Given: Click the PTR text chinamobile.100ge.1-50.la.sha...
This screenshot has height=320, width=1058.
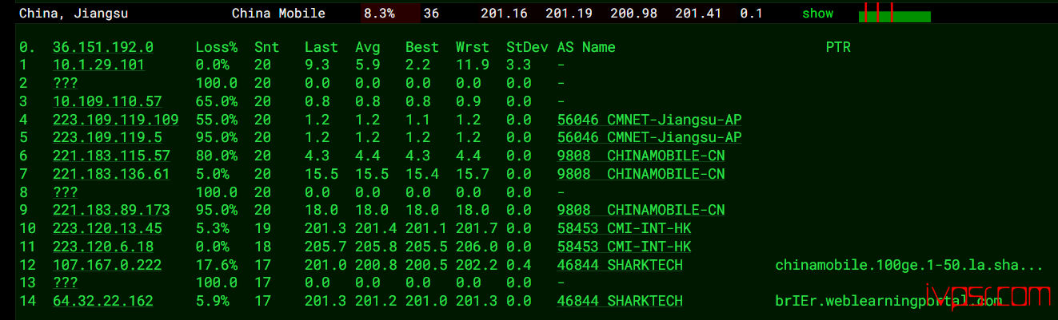Looking at the screenshot, I should tap(909, 265).
